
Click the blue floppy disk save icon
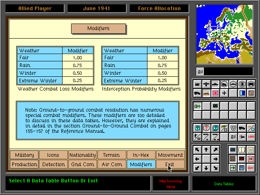(x=242, y=168)
